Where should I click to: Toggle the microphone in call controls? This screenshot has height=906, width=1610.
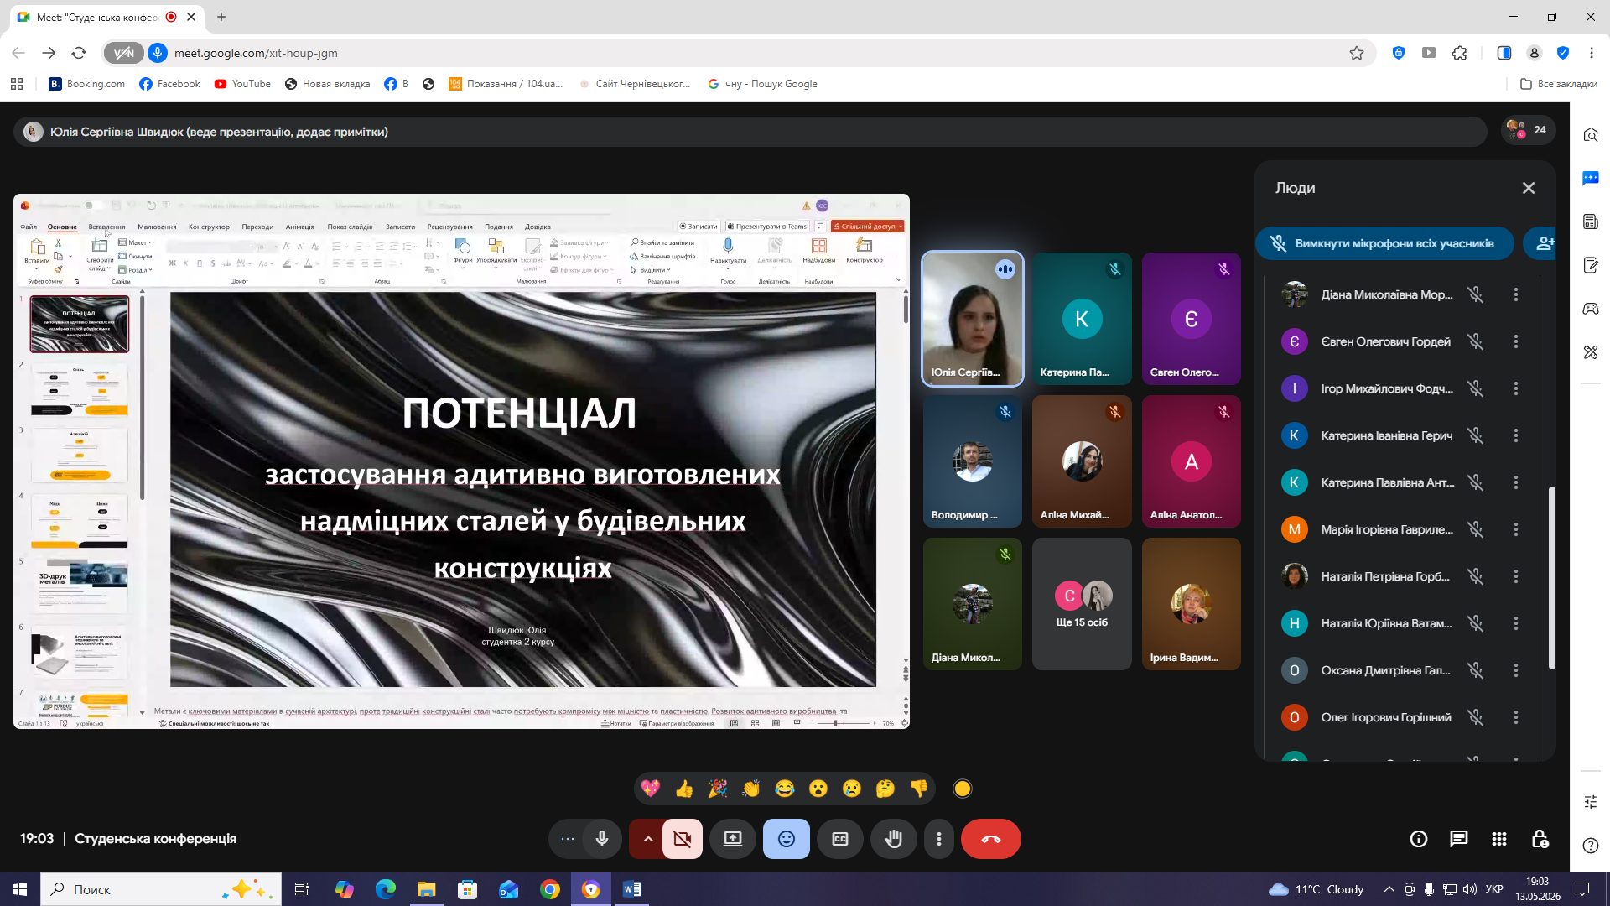click(602, 839)
